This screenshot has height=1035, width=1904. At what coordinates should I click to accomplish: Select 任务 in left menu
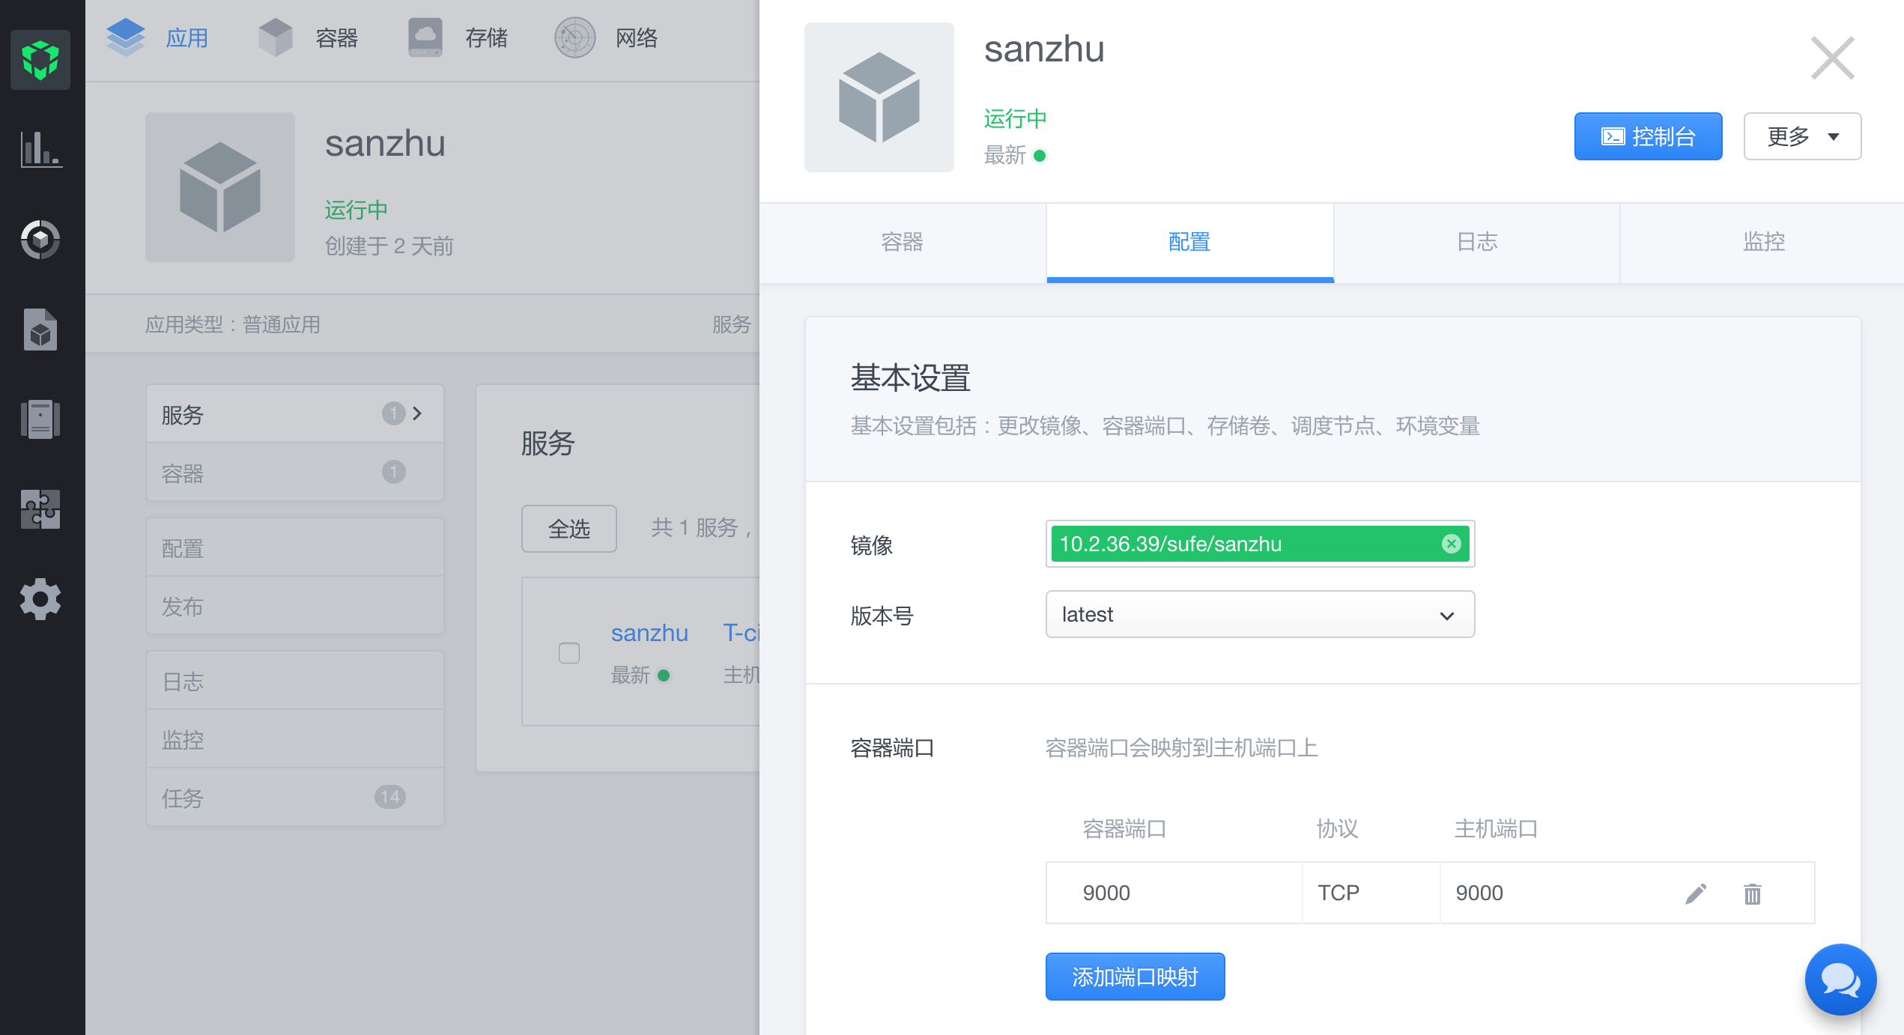click(295, 798)
